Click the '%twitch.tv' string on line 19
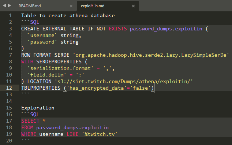 click(100, 134)
